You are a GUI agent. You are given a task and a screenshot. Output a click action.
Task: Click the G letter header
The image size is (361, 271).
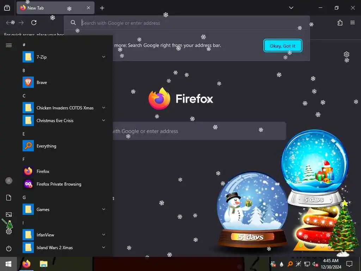pos(24,198)
